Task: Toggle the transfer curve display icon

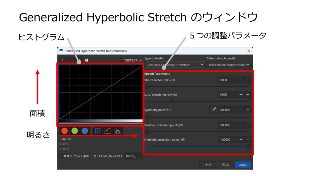Action: point(108,131)
